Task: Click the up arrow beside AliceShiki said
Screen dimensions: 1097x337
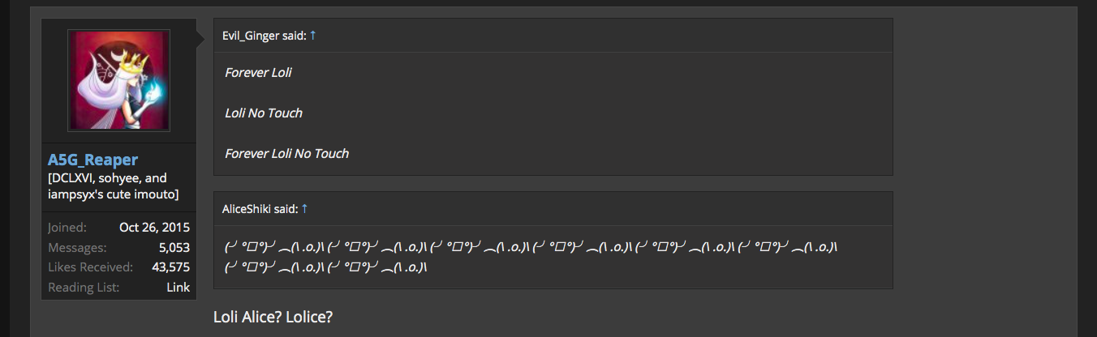Action: coord(304,209)
